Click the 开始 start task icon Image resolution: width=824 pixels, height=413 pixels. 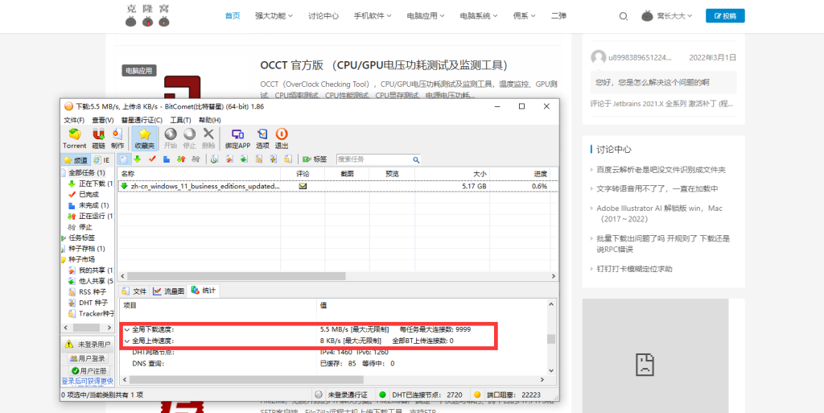(x=171, y=138)
